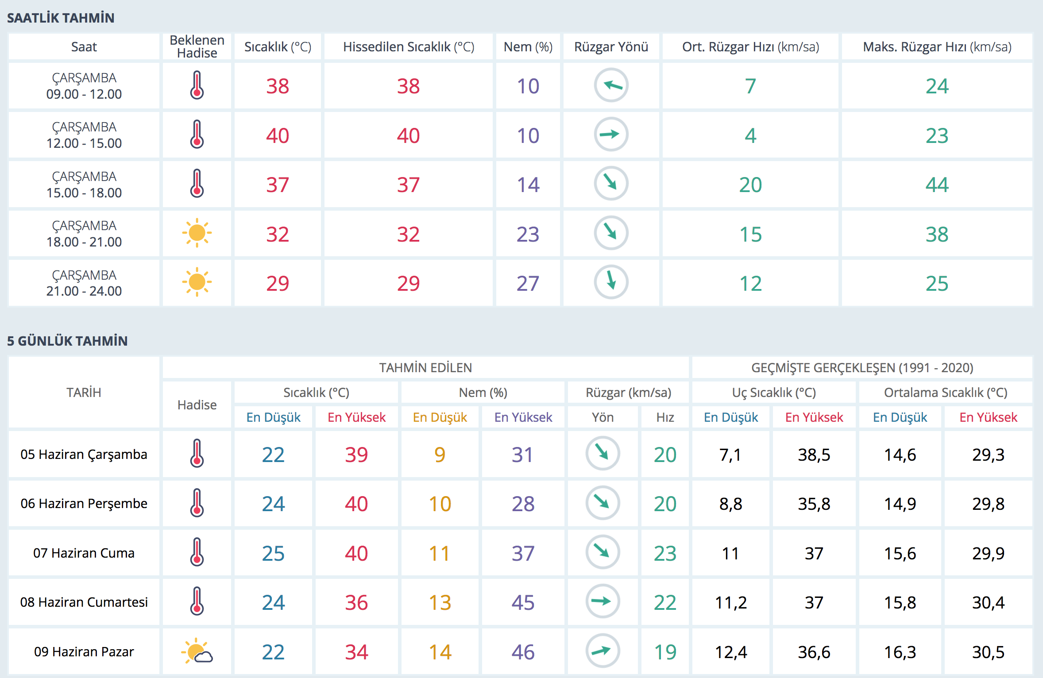Click wind direction arrow for 21.00 - 24.00
Viewport: 1043px width, 678px height.
pyautogui.click(x=611, y=282)
